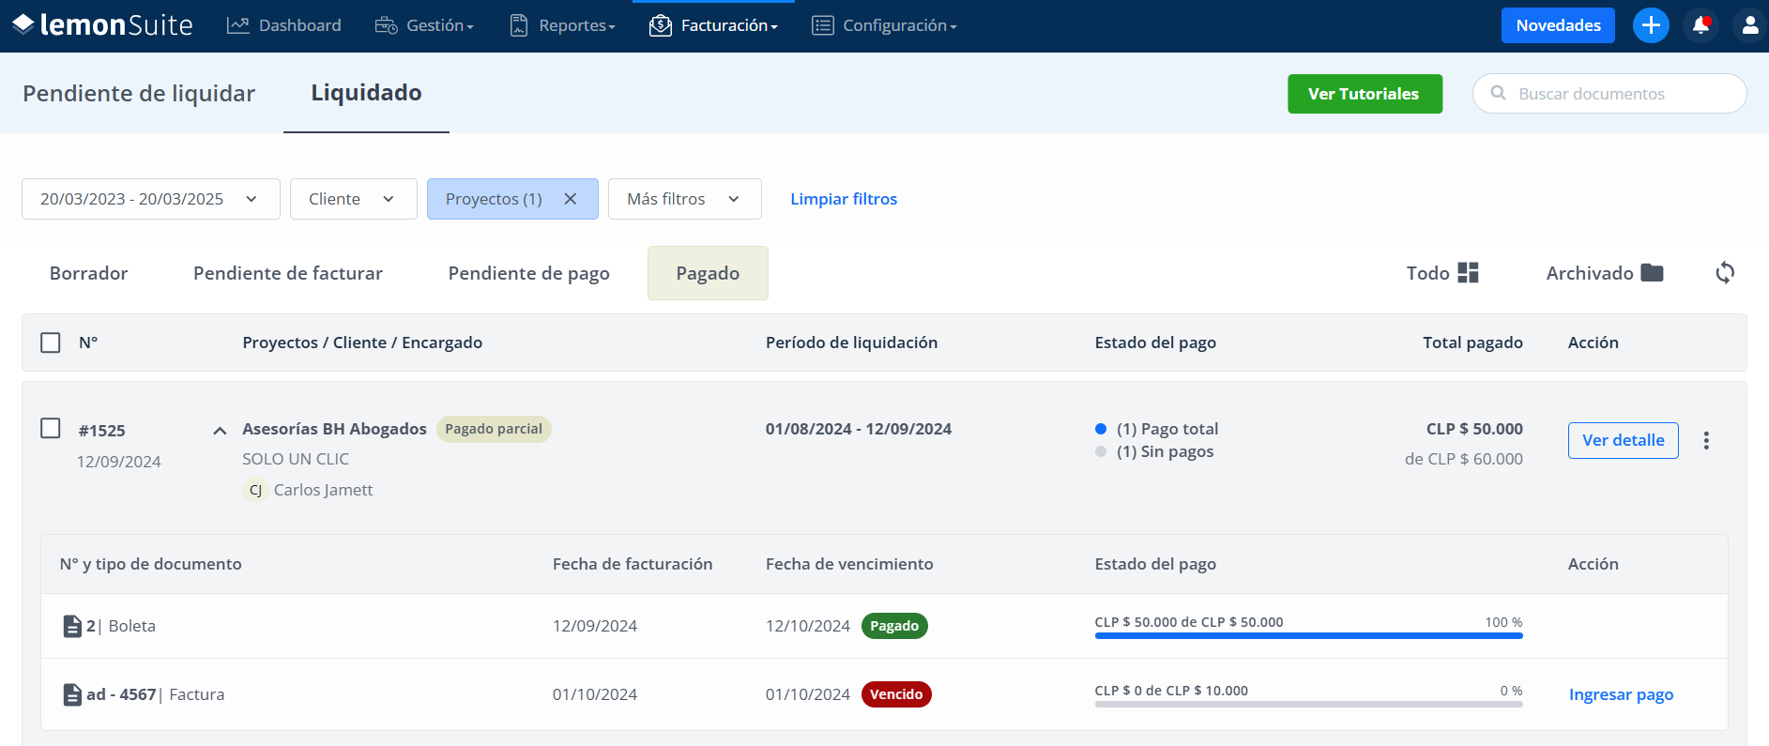This screenshot has height=746, width=1769.
Task: Collapse the #1525 row chevron
Action: [220, 431]
